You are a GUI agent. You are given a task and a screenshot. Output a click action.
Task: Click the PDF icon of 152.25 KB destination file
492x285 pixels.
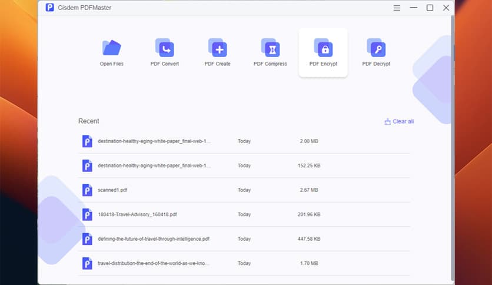(x=87, y=165)
